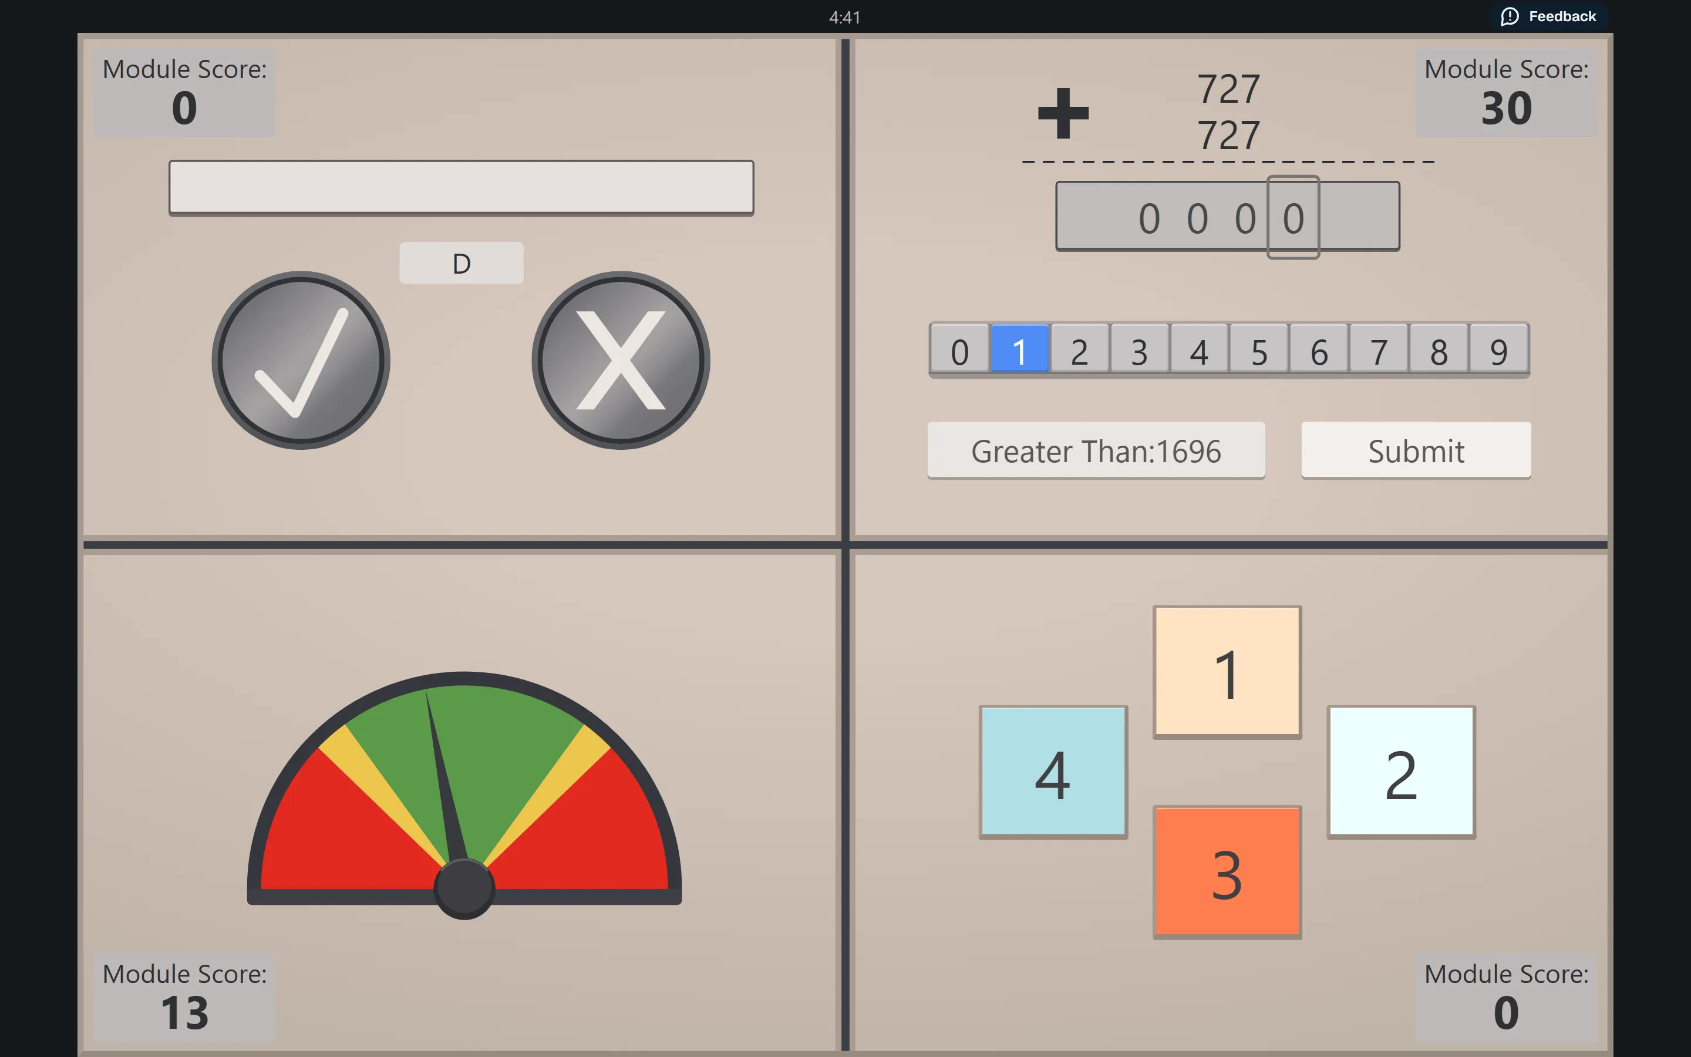Click the letter D label
Viewport: 1691px width, 1057px height.
click(461, 263)
